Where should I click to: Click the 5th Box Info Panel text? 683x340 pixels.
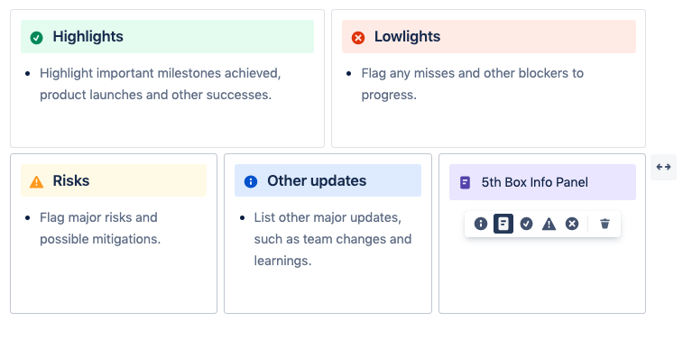click(535, 182)
